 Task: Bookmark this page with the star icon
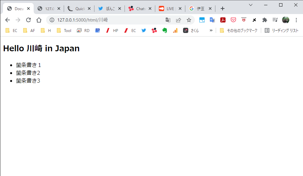point(189,20)
